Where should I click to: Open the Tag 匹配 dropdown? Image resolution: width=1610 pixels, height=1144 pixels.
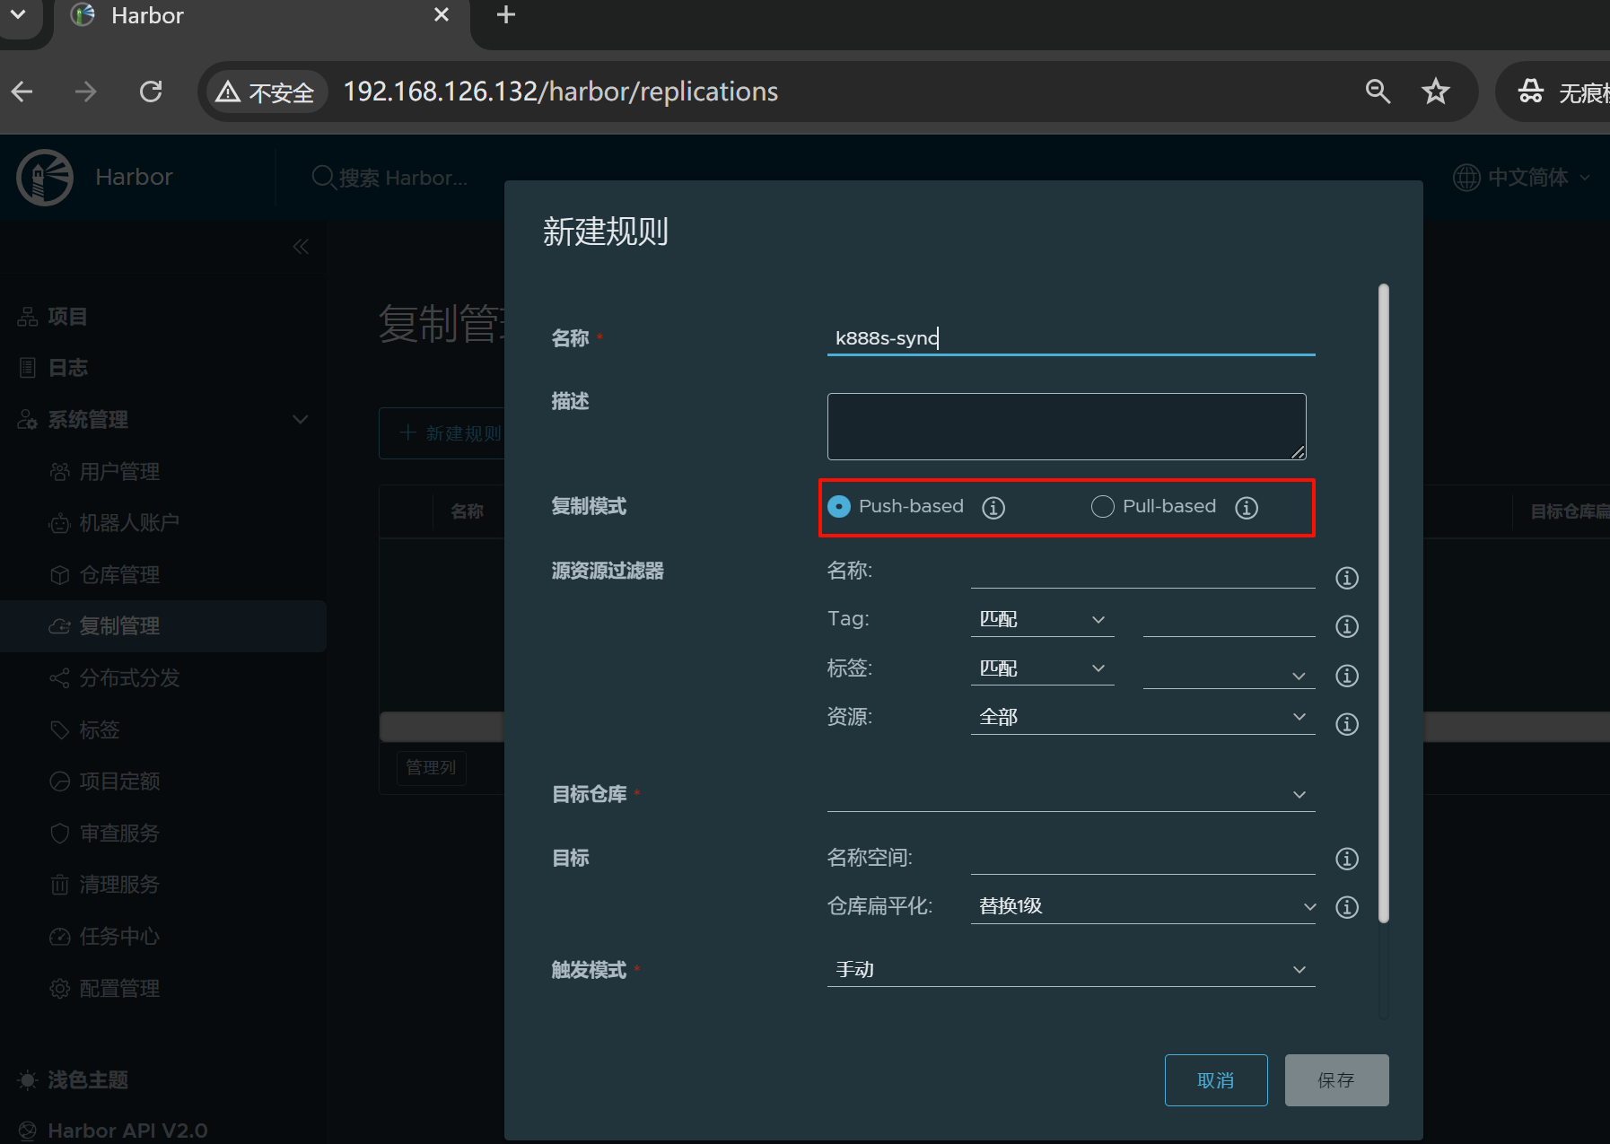coord(1042,619)
